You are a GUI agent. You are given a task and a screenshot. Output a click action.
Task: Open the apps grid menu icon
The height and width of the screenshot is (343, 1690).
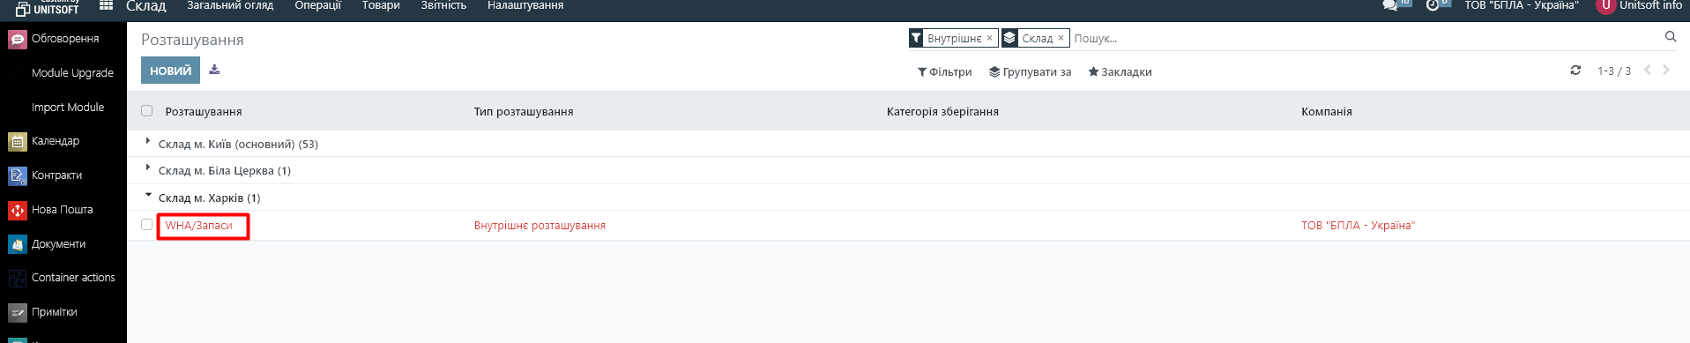pos(106,5)
